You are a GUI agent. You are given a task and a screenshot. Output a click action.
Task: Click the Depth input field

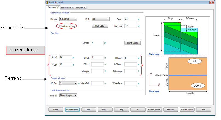click(131, 19)
